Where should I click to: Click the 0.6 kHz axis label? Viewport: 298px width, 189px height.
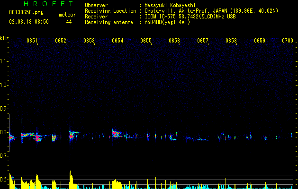pyautogui.click(x=4, y=180)
